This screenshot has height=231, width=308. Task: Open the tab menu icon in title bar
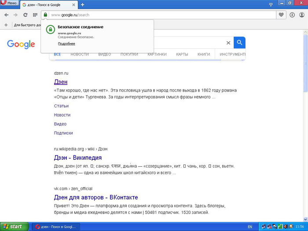271,5
